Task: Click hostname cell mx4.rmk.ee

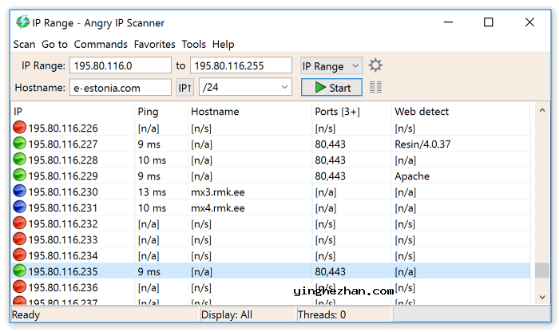Action: tap(218, 207)
